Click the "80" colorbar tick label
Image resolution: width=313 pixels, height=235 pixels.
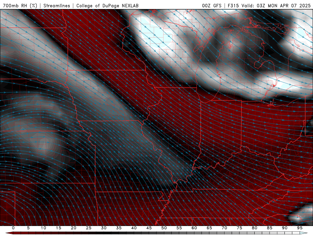click(255, 228)
